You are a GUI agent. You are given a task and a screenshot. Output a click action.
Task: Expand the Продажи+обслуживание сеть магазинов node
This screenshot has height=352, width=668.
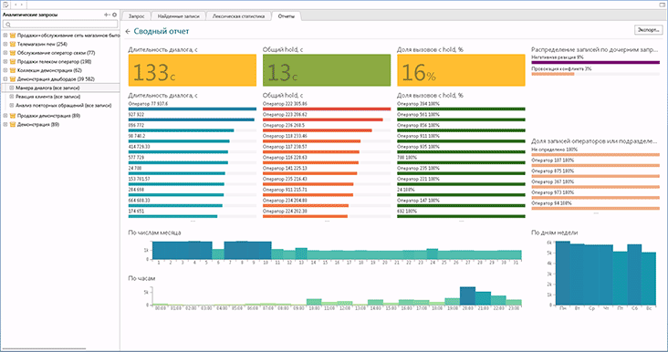[x=5, y=36]
